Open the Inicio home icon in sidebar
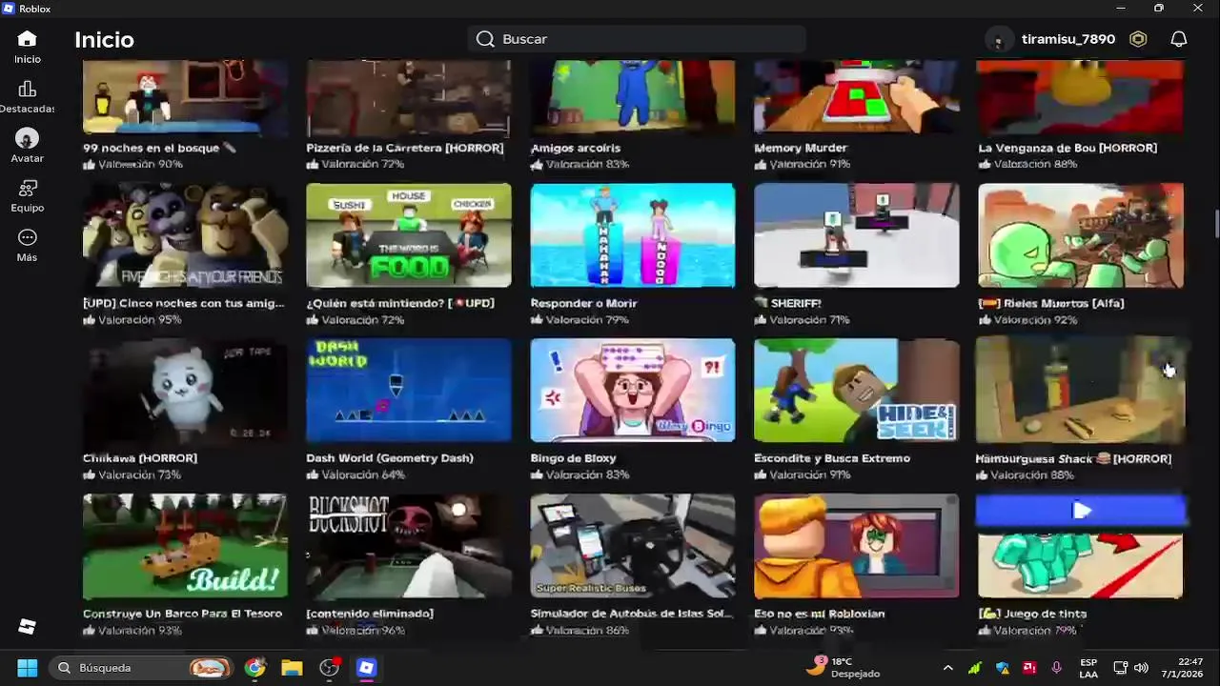 pos(27,39)
